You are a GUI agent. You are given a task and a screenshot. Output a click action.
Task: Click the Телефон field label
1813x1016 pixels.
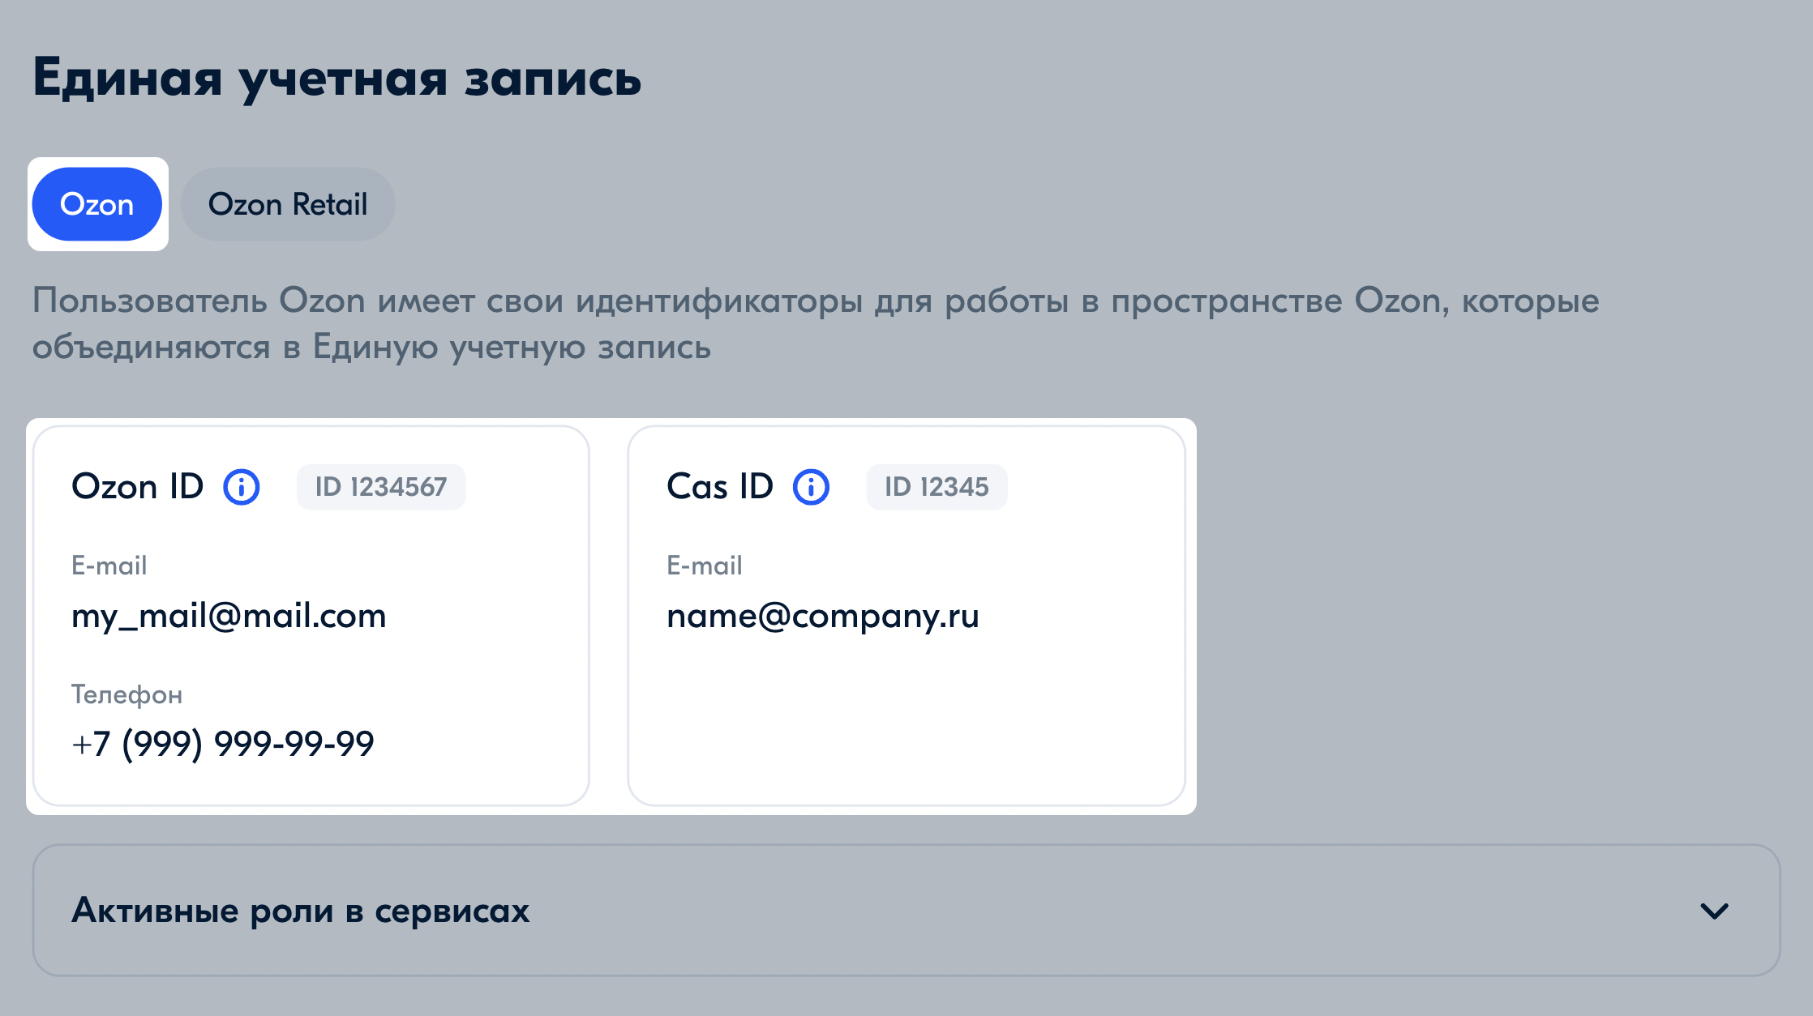pos(126,694)
